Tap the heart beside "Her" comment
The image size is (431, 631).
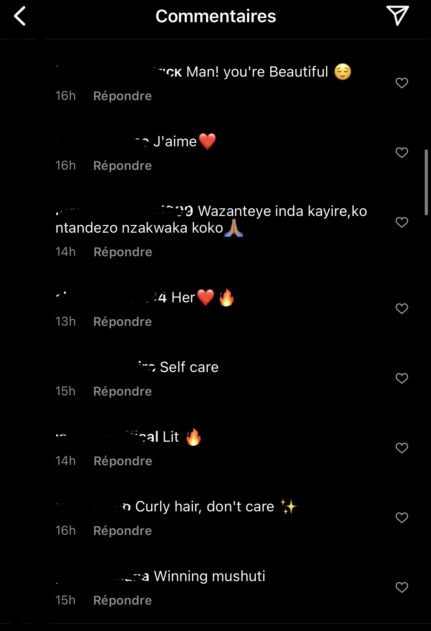tap(402, 309)
